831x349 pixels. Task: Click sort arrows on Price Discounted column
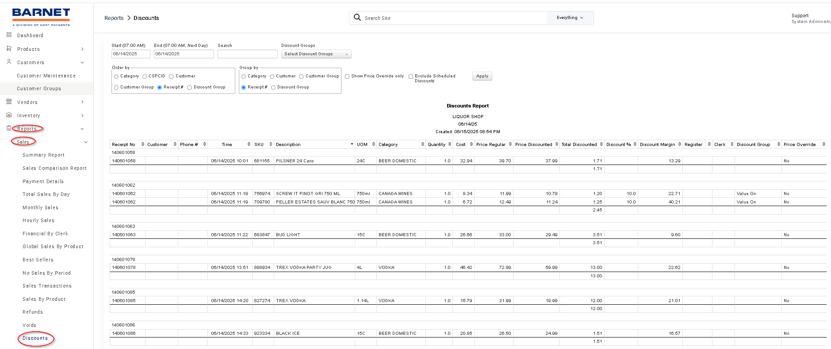pos(557,144)
